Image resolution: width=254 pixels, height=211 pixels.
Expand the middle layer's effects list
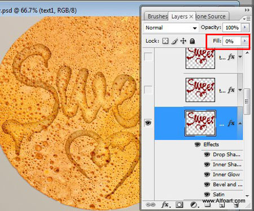pos(240,90)
